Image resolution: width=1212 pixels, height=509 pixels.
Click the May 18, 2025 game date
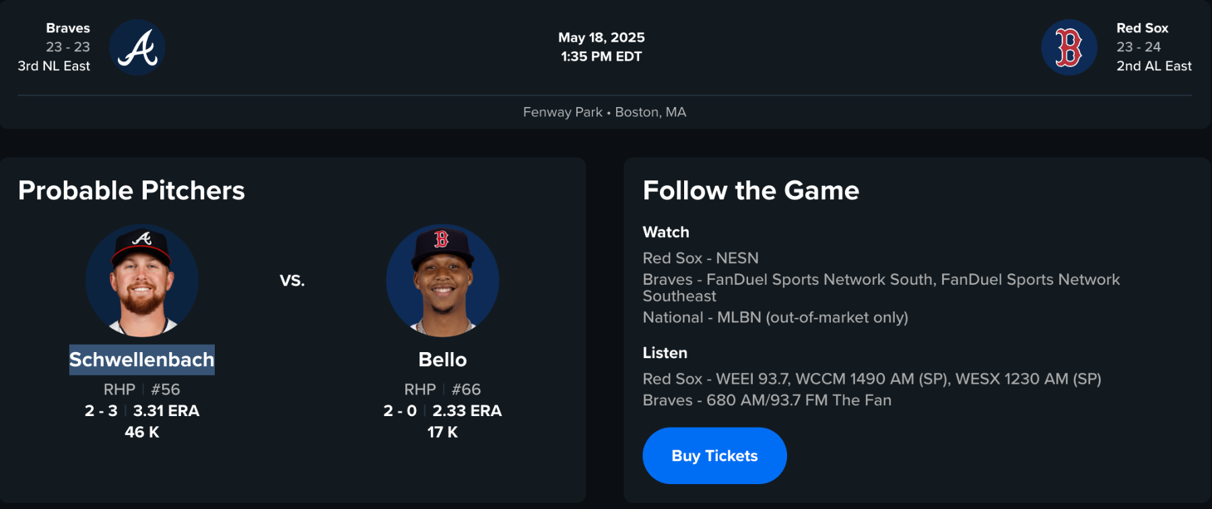click(601, 38)
